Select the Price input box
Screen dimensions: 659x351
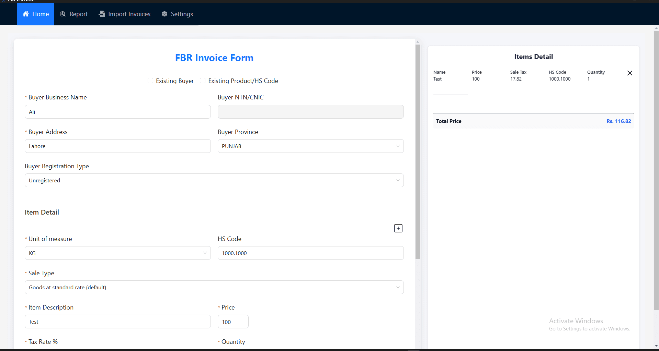pyautogui.click(x=233, y=322)
